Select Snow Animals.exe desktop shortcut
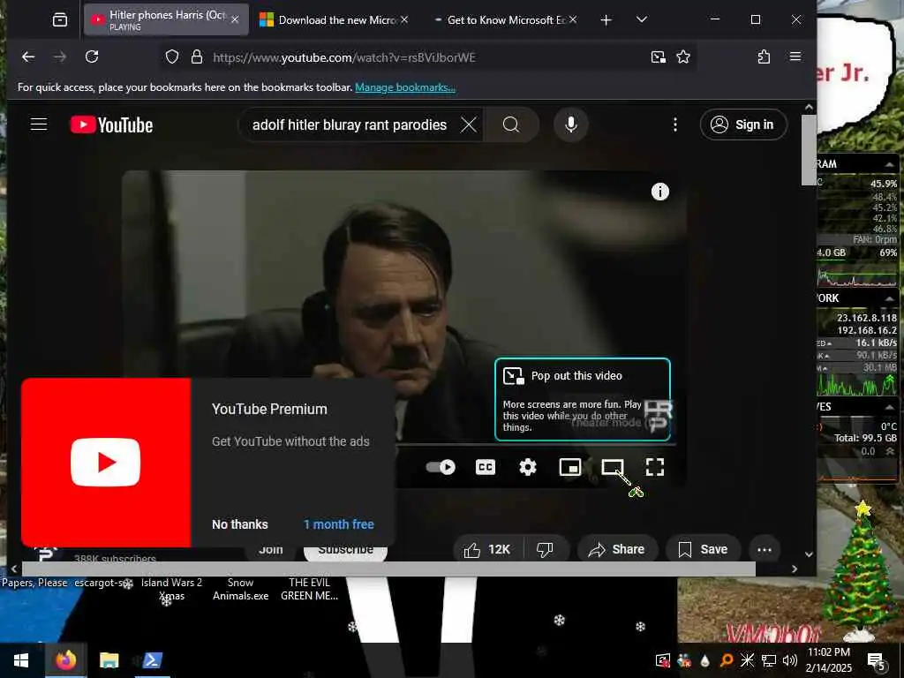 240,589
